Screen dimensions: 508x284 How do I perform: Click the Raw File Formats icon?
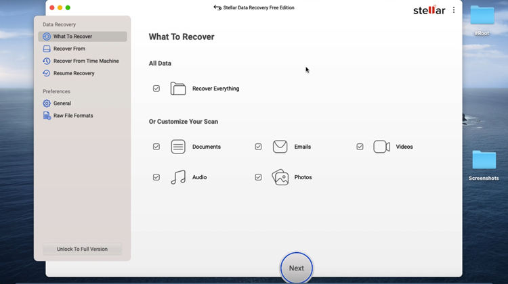pyautogui.click(x=47, y=116)
